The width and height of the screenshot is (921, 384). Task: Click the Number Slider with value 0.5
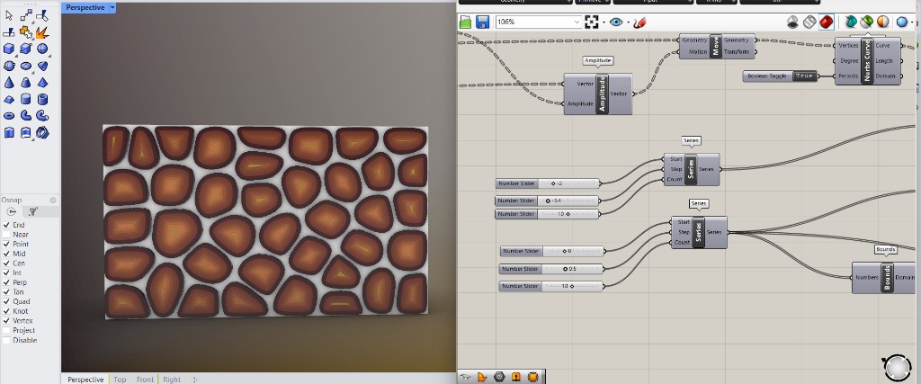(551, 269)
